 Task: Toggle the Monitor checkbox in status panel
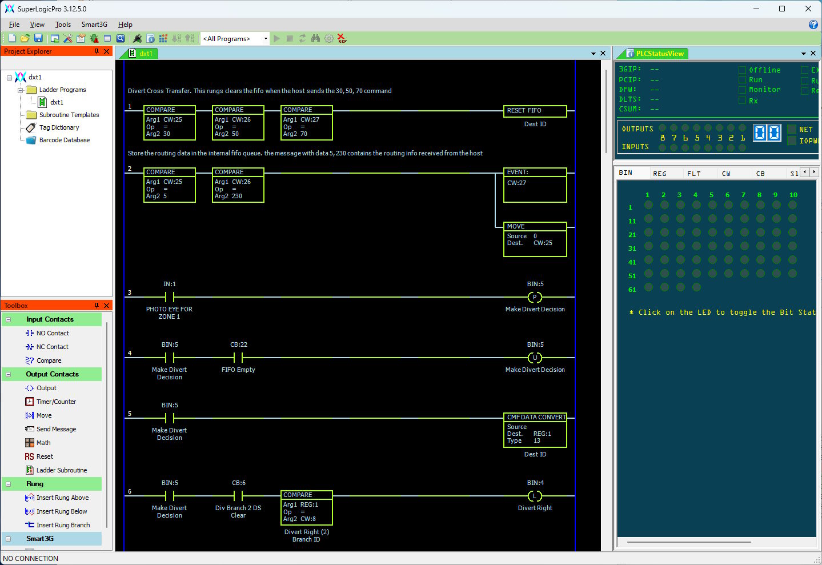coord(742,90)
